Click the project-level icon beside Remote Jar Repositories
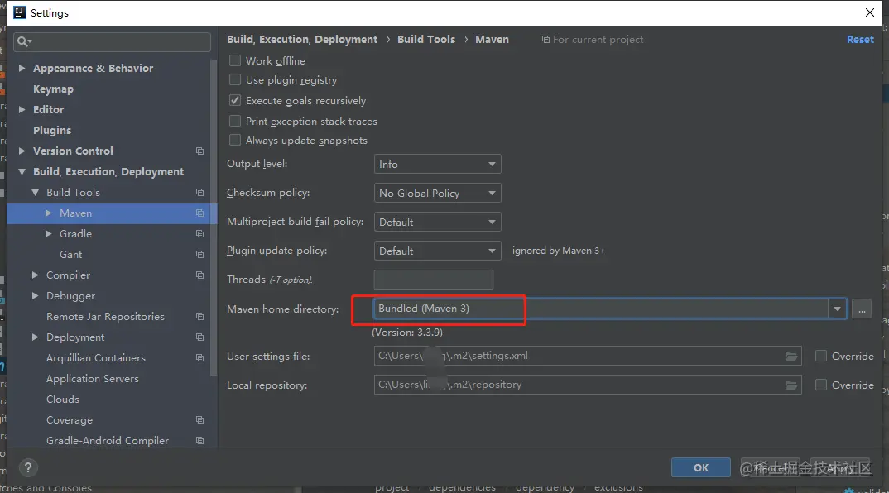The image size is (889, 493). pos(199,316)
